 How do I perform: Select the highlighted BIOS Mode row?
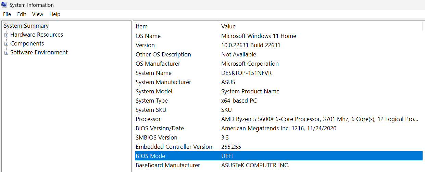tap(150, 156)
